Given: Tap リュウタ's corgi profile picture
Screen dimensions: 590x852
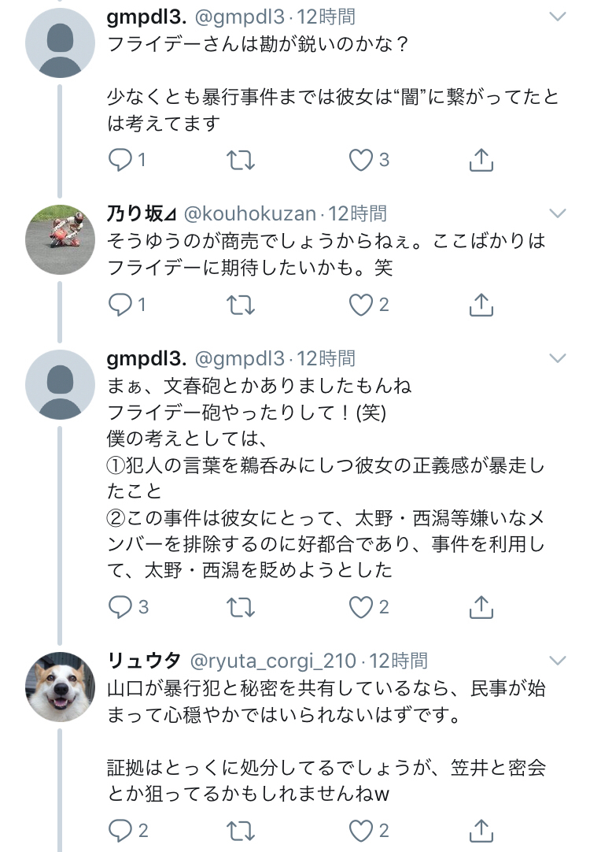Looking at the screenshot, I should click(x=61, y=687).
